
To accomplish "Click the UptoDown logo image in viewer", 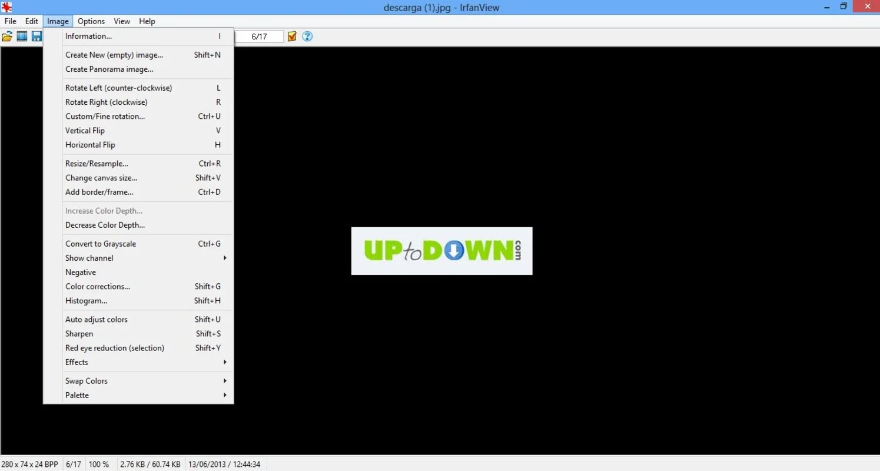I will click(x=441, y=251).
